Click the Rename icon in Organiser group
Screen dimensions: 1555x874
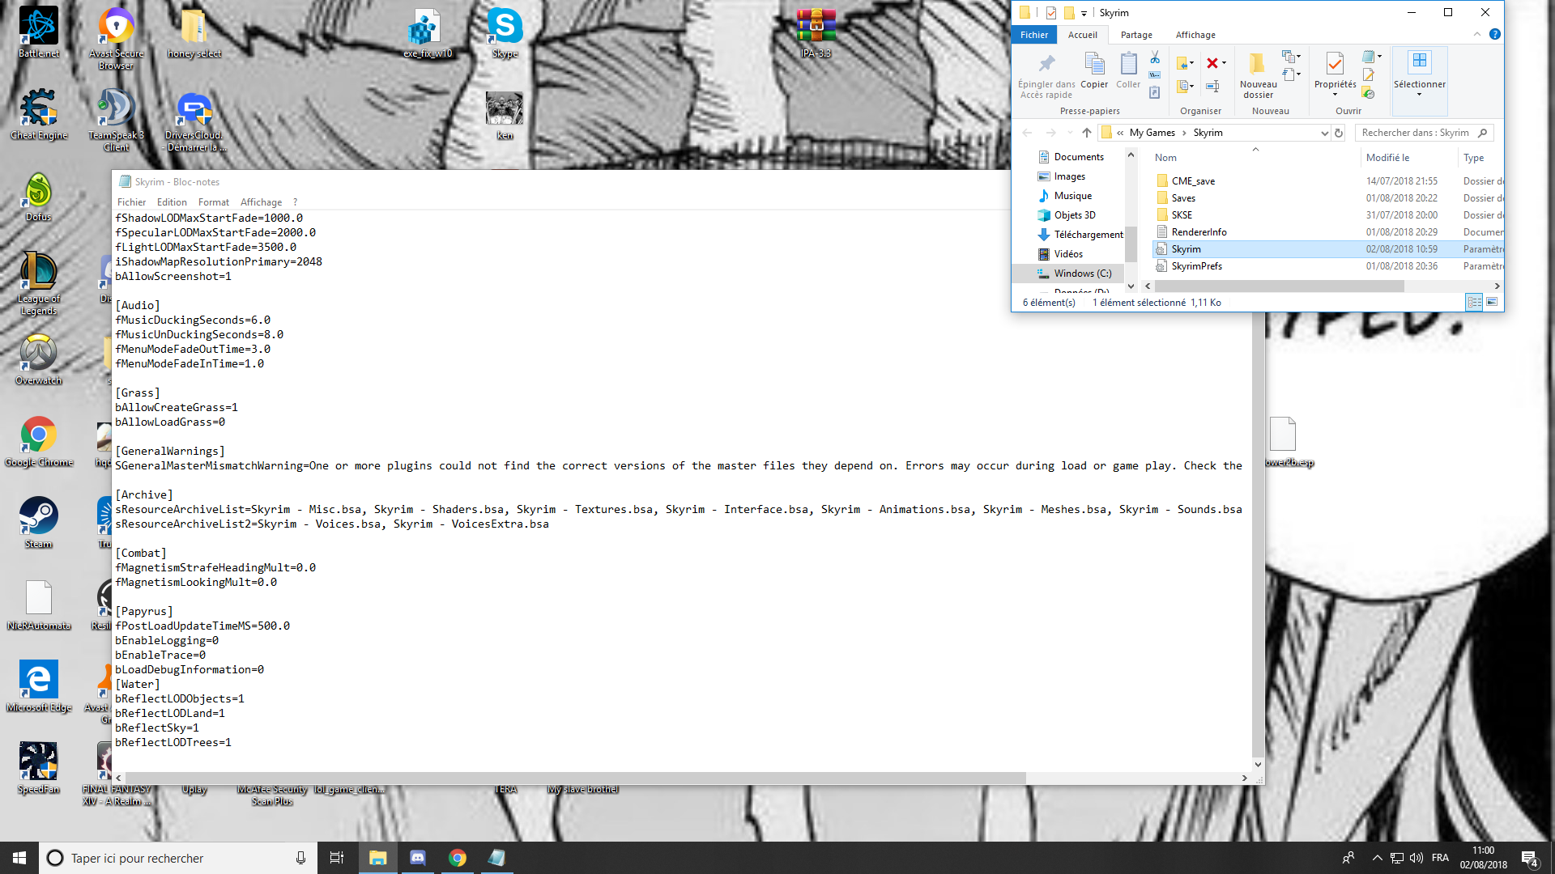pyautogui.click(x=1212, y=86)
